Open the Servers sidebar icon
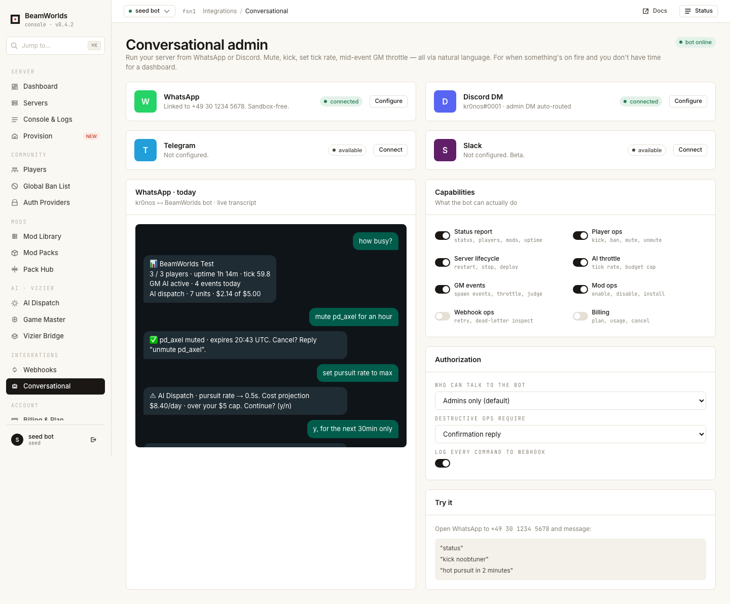This screenshot has width=730, height=604. 15,103
